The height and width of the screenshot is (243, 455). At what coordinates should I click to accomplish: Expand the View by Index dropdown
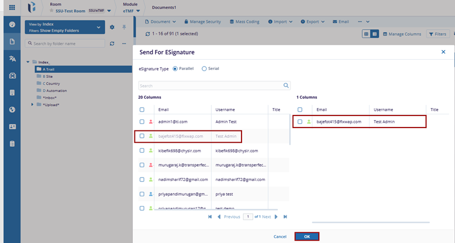click(x=99, y=27)
